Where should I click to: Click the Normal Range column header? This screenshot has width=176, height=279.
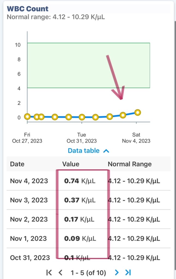click(x=130, y=164)
